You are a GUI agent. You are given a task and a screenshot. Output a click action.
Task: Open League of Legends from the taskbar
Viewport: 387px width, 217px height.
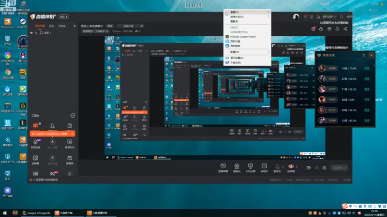coord(36,213)
